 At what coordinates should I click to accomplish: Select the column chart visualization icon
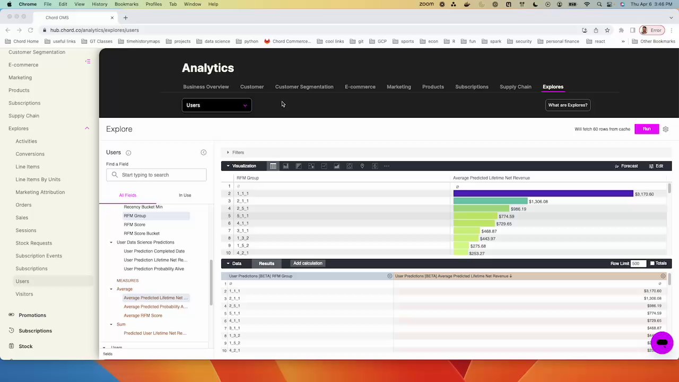pyautogui.click(x=285, y=166)
